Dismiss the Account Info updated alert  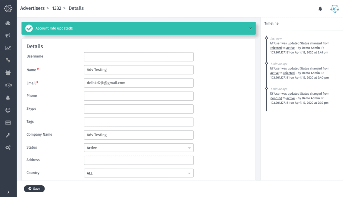tap(250, 29)
